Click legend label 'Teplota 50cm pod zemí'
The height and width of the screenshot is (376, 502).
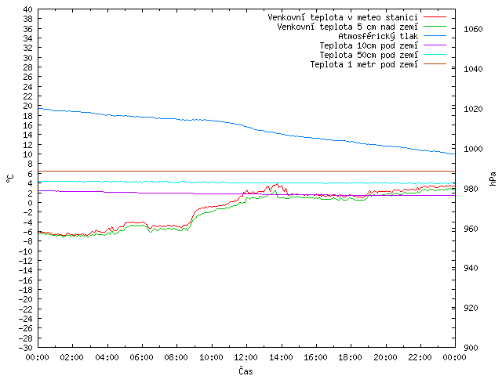pyautogui.click(x=369, y=55)
